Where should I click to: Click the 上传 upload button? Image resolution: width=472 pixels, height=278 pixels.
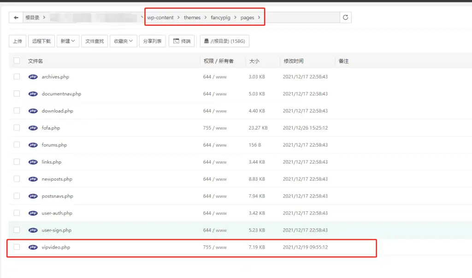point(18,41)
